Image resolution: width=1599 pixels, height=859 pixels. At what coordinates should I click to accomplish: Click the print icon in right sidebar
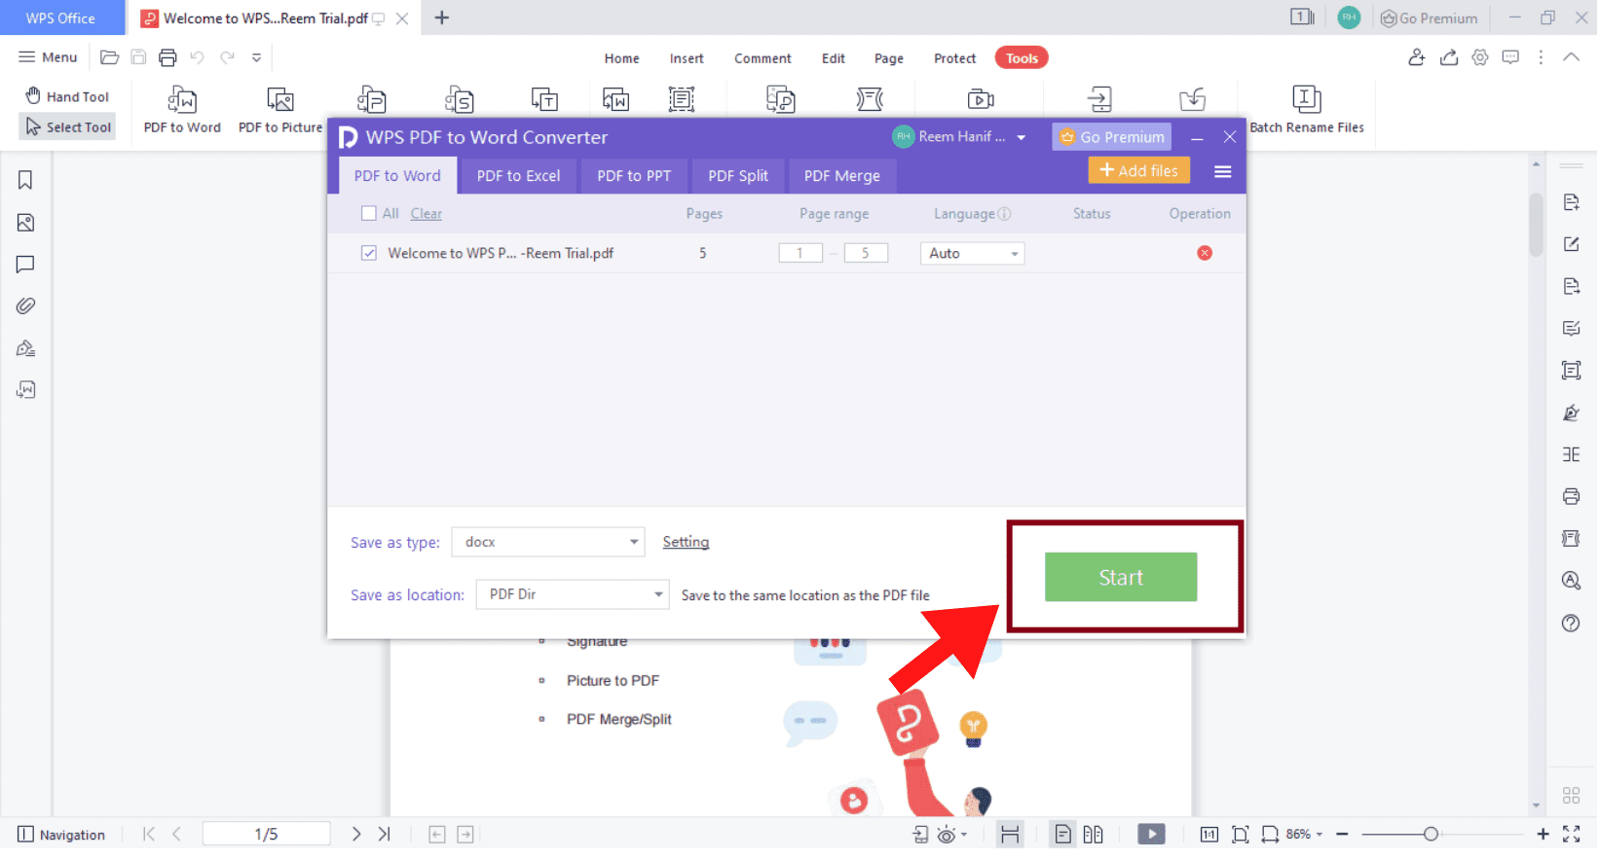tap(1572, 498)
